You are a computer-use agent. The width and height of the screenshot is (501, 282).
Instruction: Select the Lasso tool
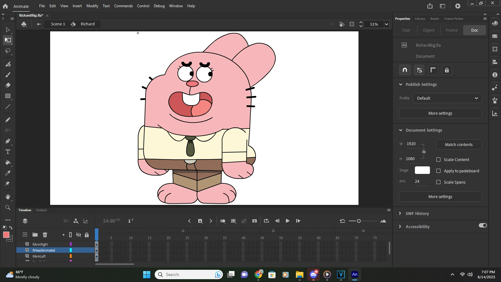click(8, 51)
